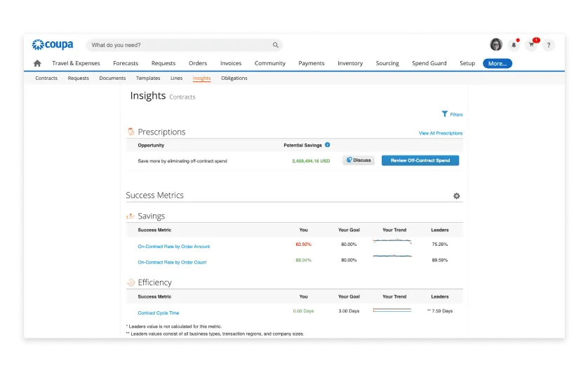Switch to the Obligations tab
The height and width of the screenshot is (372, 588).
[x=234, y=78]
